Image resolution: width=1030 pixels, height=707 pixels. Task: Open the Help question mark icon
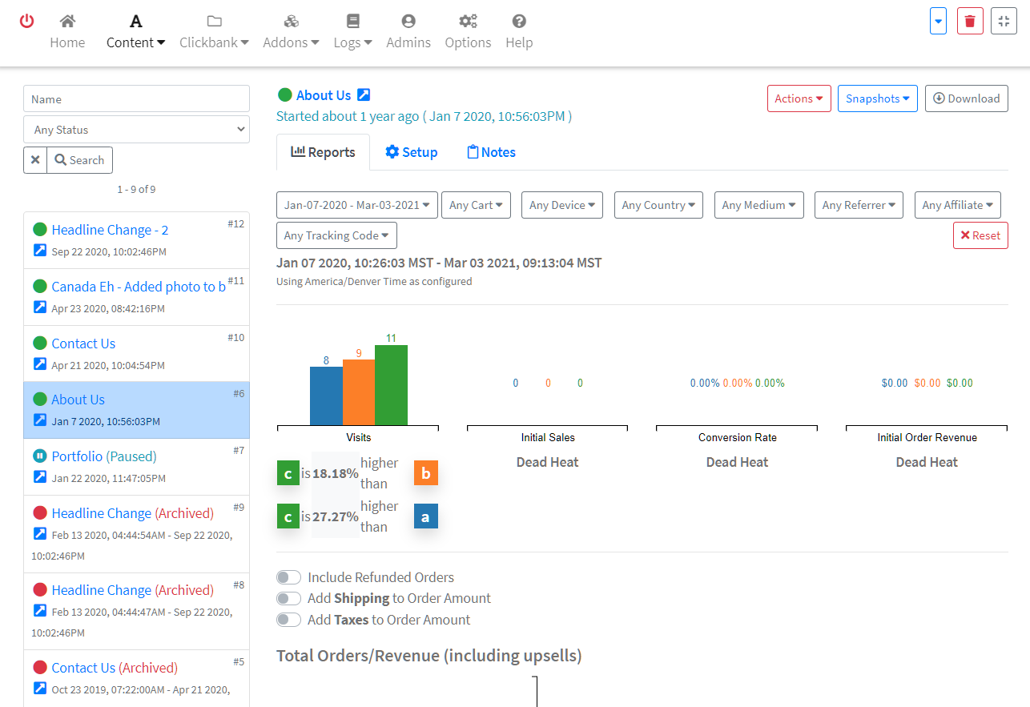[519, 22]
